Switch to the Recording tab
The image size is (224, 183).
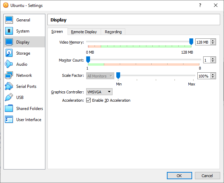[113, 32]
